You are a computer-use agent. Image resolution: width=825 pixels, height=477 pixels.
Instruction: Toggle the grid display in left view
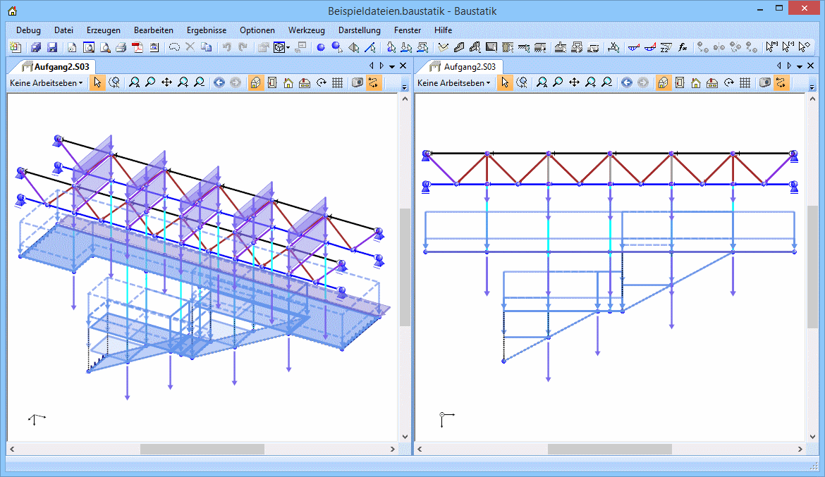(337, 82)
